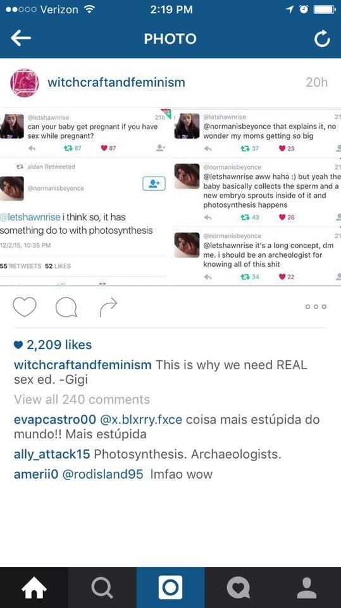Tap the posted tweets screenshot image
Screen dimensions: 341x608
click(171, 196)
